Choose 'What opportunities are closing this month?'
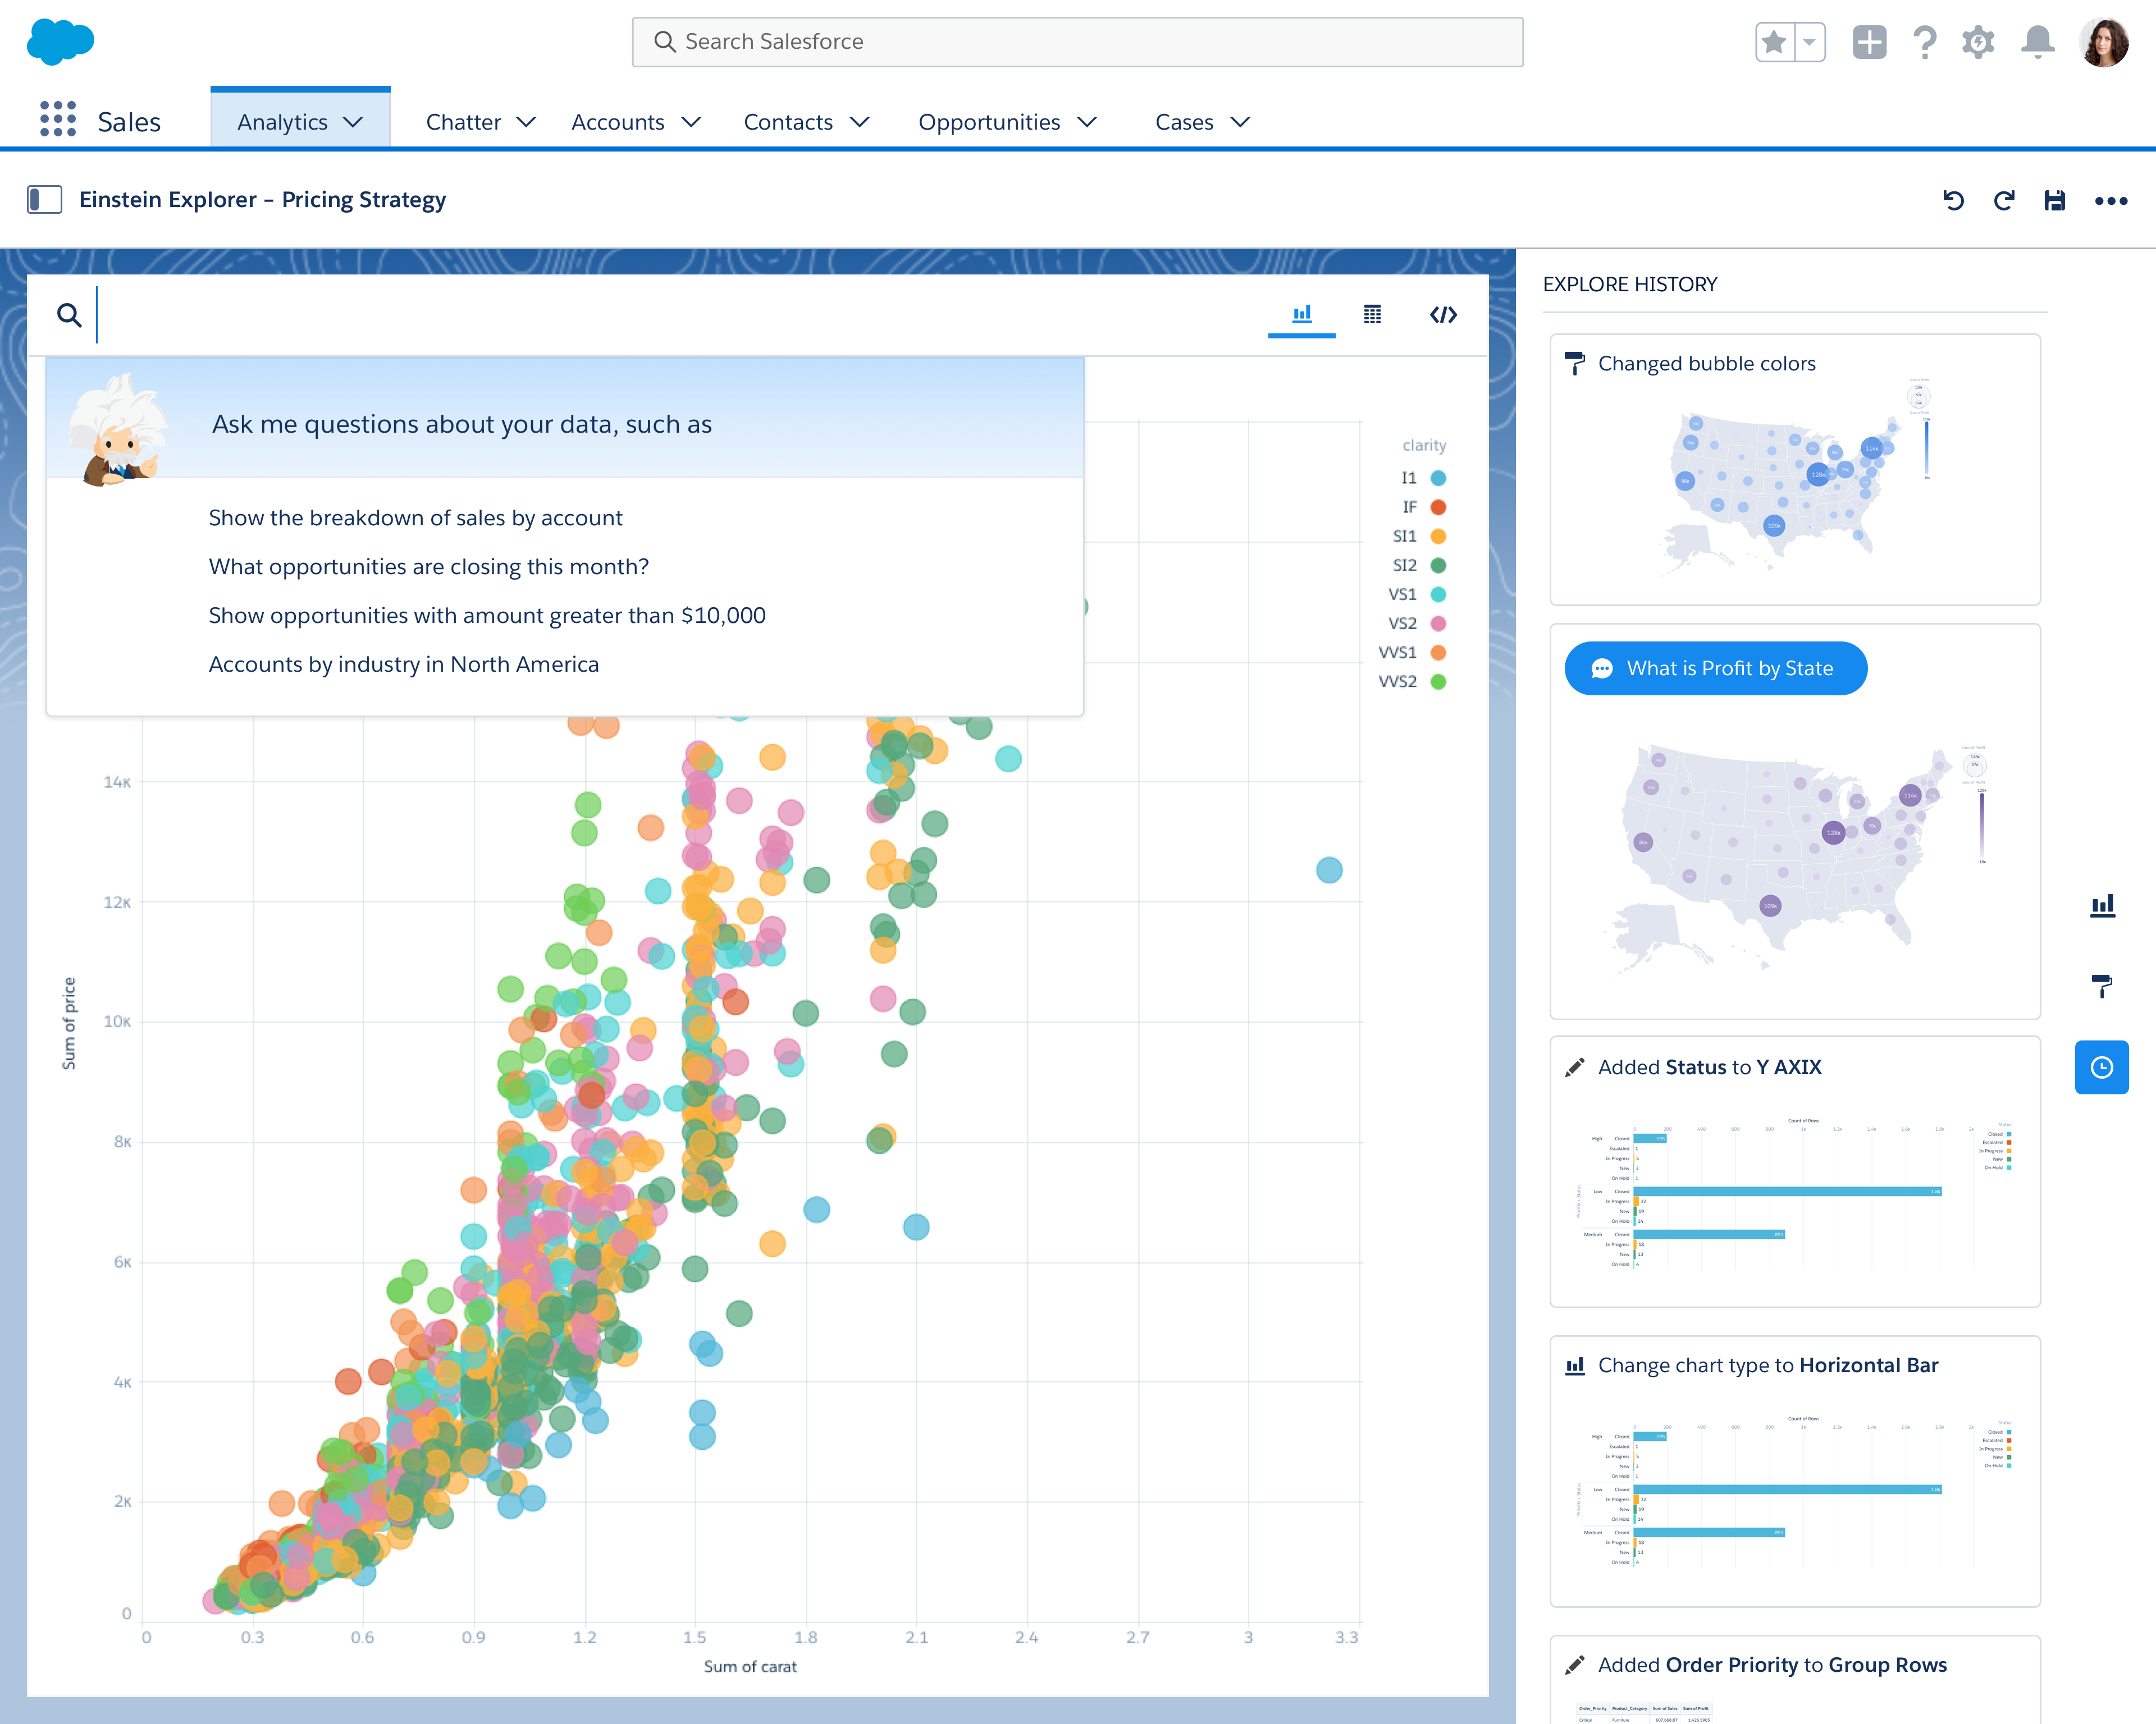 [x=428, y=567]
